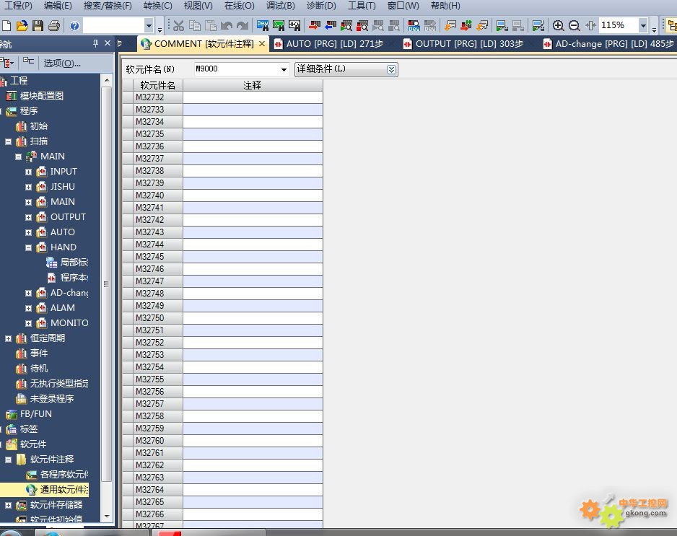The width and height of the screenshot is (677, 536).
Task: Select 通用软元件注释 tree item
Action: [64, 489]
